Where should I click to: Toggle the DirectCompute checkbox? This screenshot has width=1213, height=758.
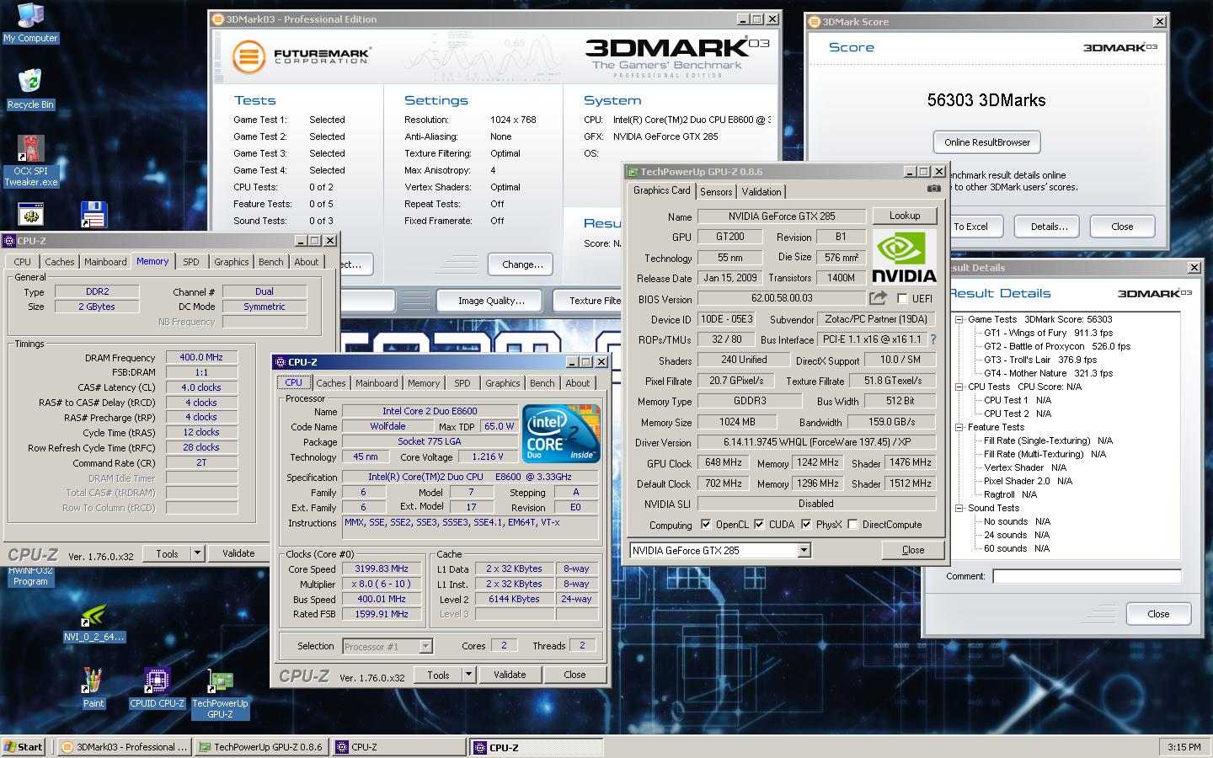pyautogui.click(x=852, y=525)
